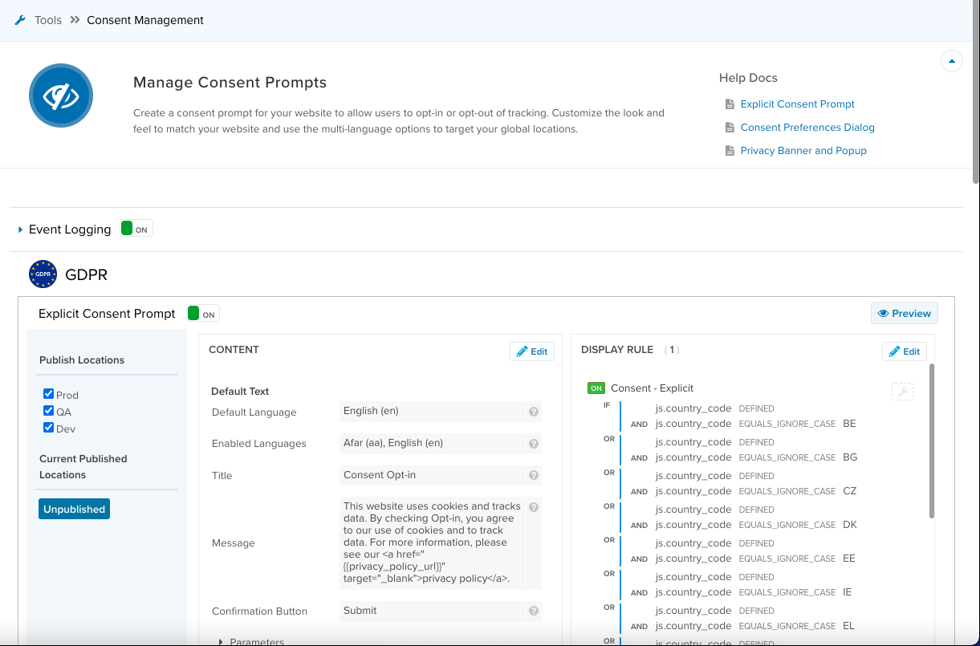Viewport: 980px width, 646px height.
Task: Click help icon next to Enabled Languages
Action: (533, 444)
